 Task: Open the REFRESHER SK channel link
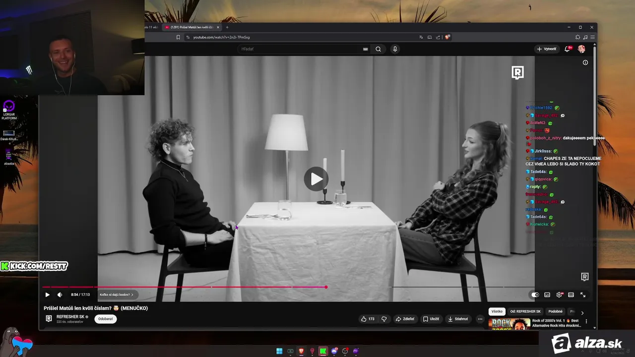70,317
